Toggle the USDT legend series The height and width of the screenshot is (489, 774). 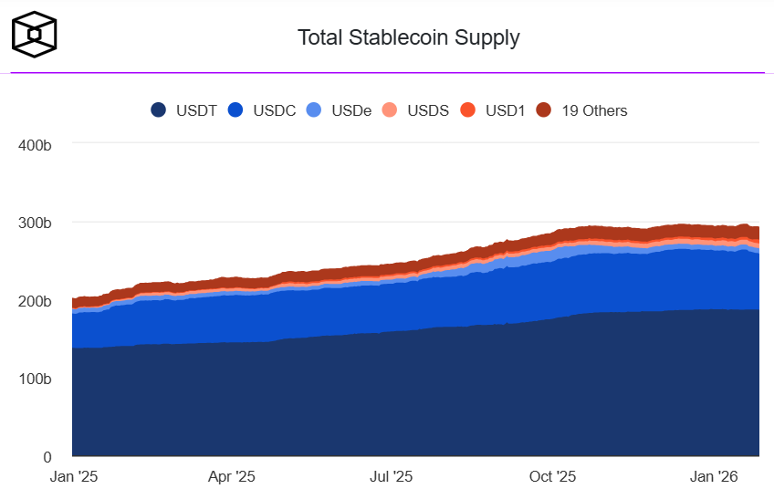click(x=198, y=110)
